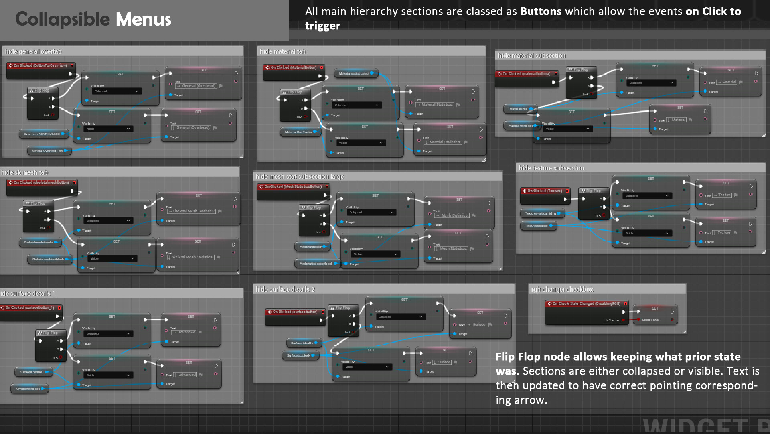Screen dimensions: 770x434
Task: Select the OverviewsVERTICALBOX variable node
Action: (x=43, y=134)
